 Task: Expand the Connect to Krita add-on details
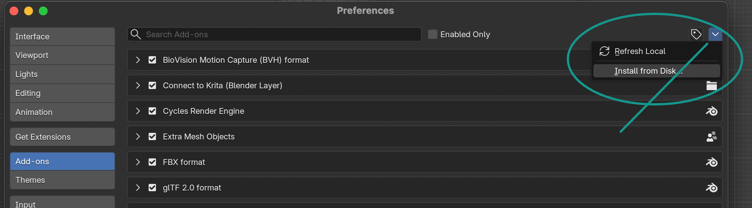click(x=138, y=85)
